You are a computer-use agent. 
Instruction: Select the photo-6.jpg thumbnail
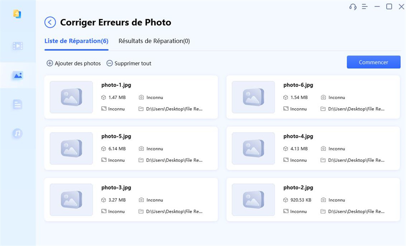pos(253,97)
